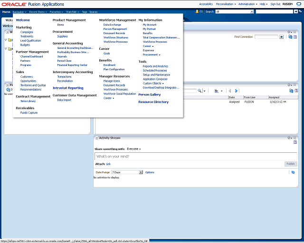This screenshot has height=243, width=304.
Task: Open help icon in worklist panel
Action: 296,91
